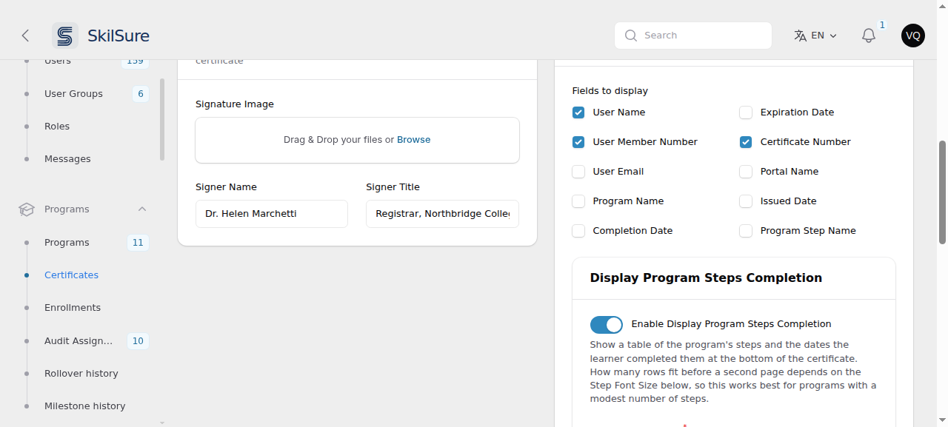Screen dimensions: 948x427
Task: Open Rollover history in the sidebar
Action: [81, 374]
